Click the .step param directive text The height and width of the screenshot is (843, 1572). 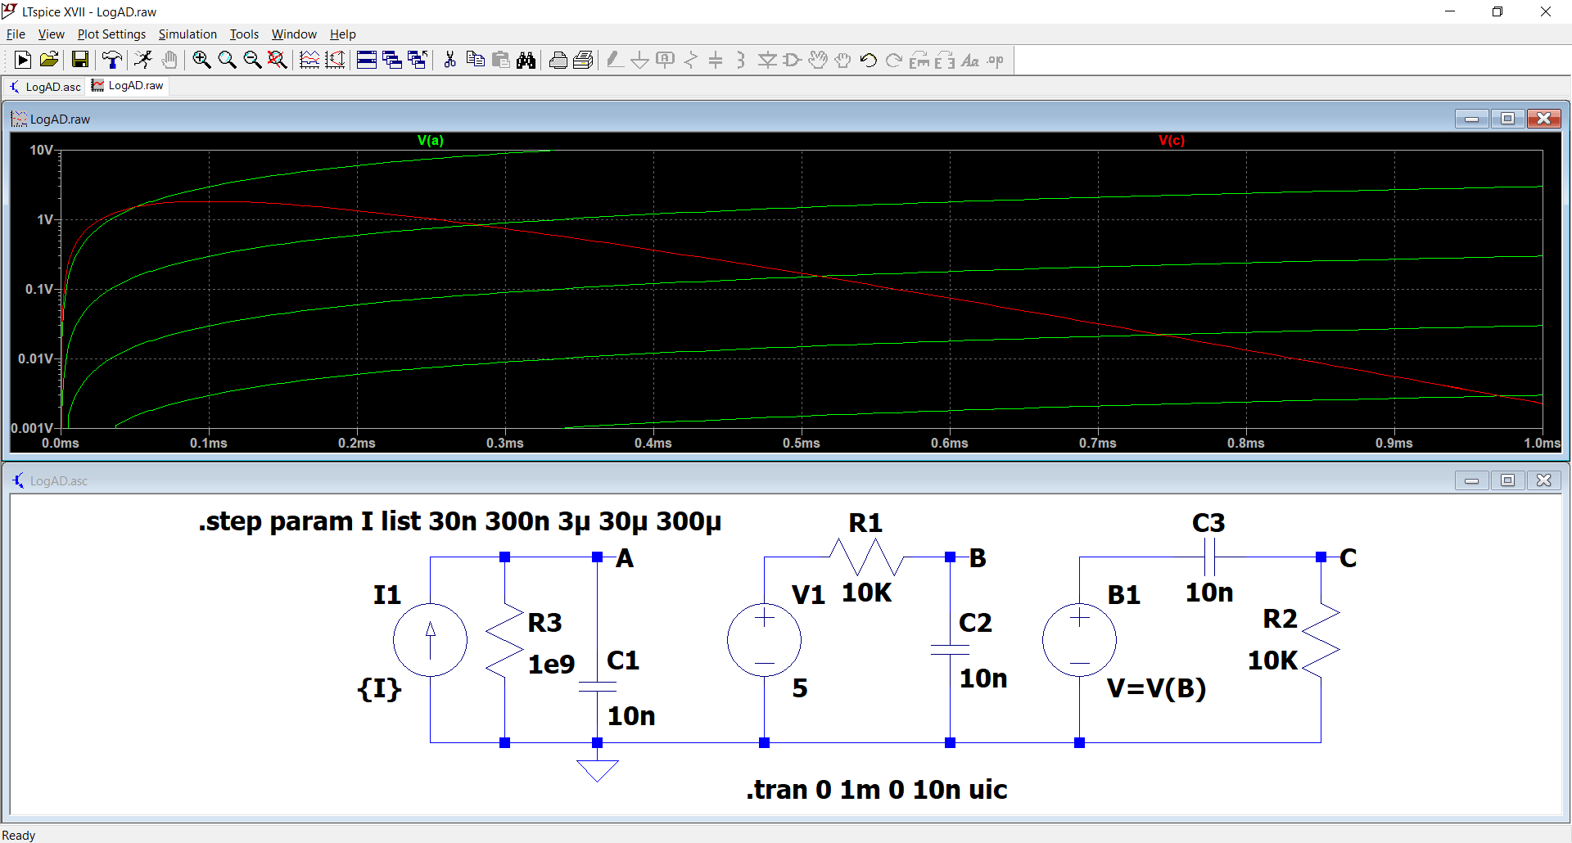coord(459,521)
